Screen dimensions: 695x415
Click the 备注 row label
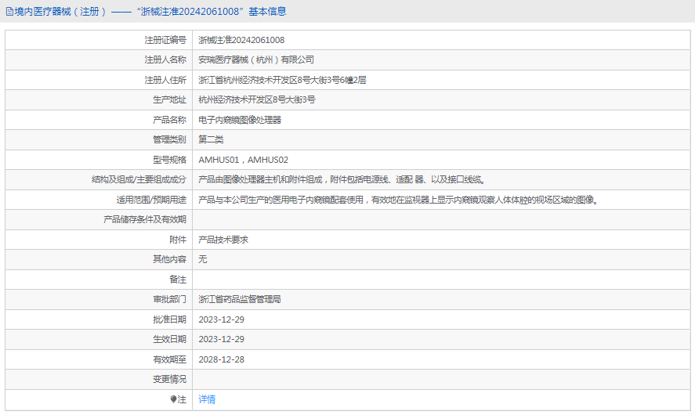178,280
